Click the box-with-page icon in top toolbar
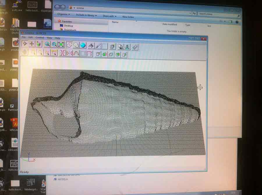Viewport: 262px width, 195px height. 113,46
